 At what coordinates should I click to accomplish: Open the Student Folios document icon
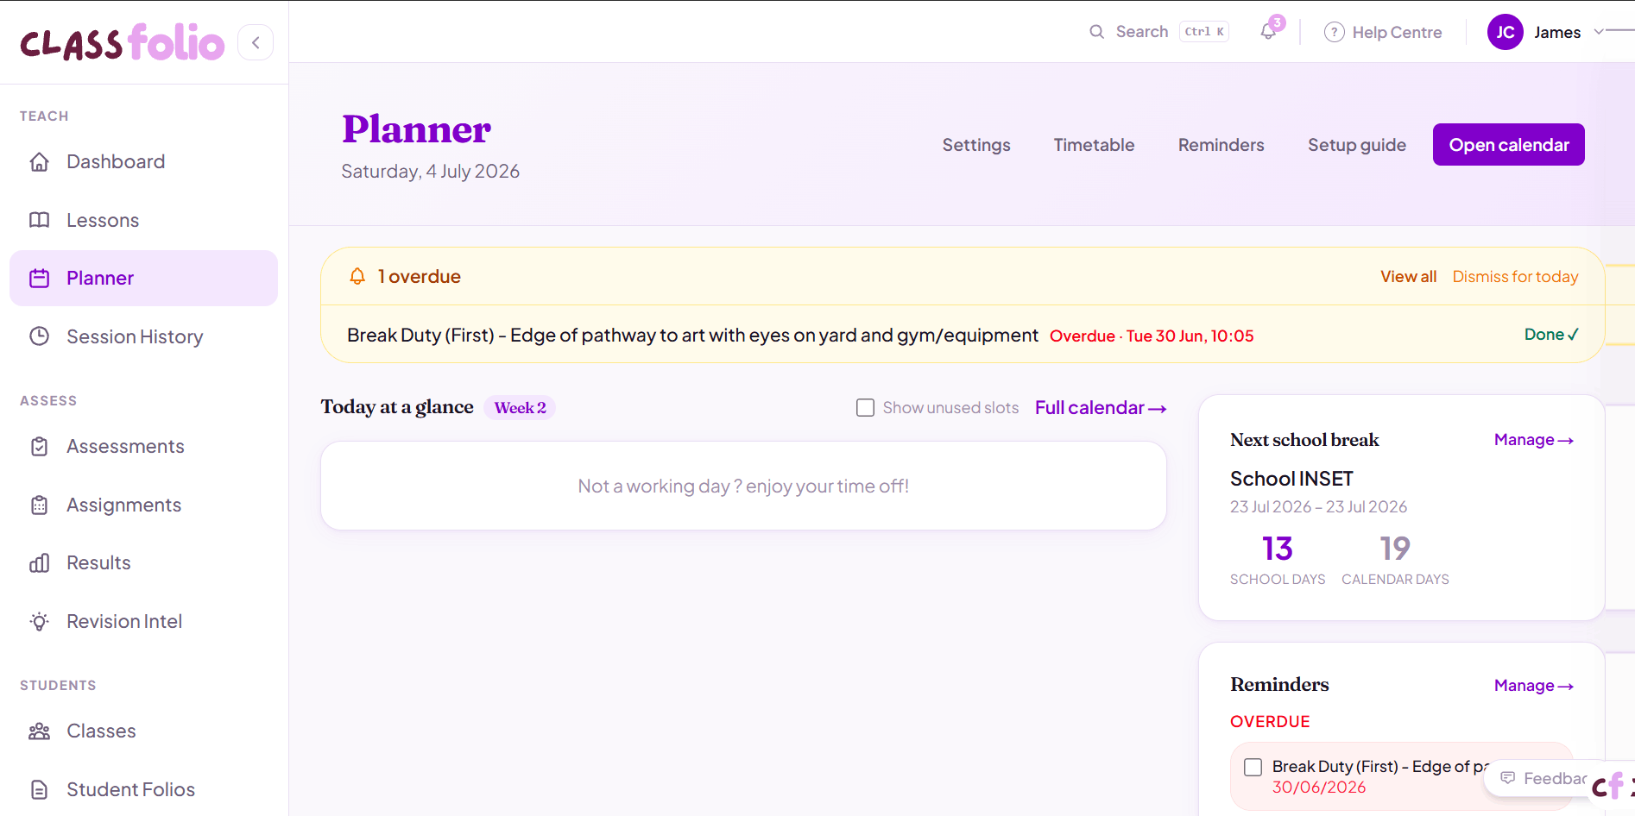(x=39, y=789)
